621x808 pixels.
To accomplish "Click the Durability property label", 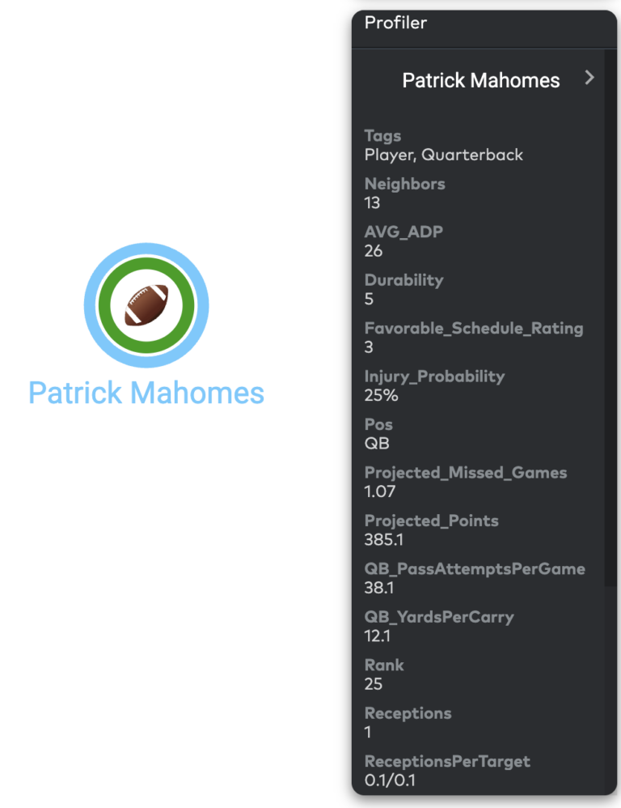I will click(x=403, y=280).
